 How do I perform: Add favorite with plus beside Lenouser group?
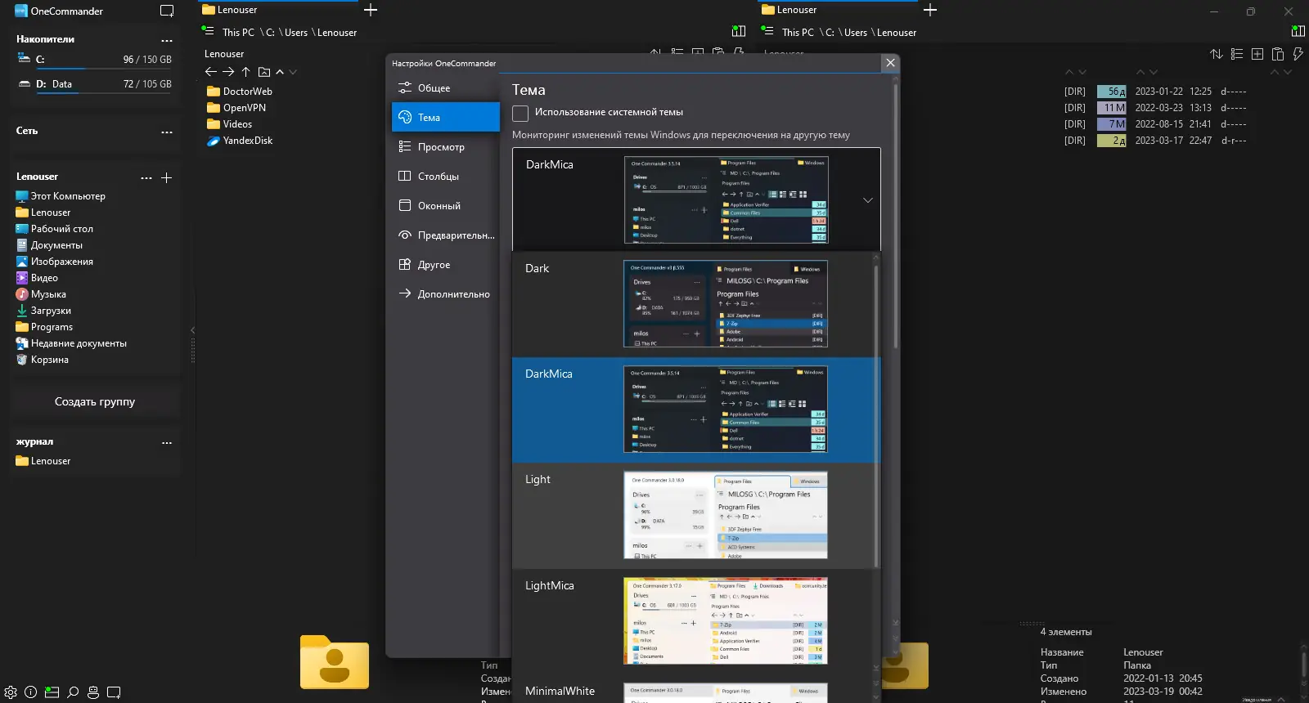point(166,177)
